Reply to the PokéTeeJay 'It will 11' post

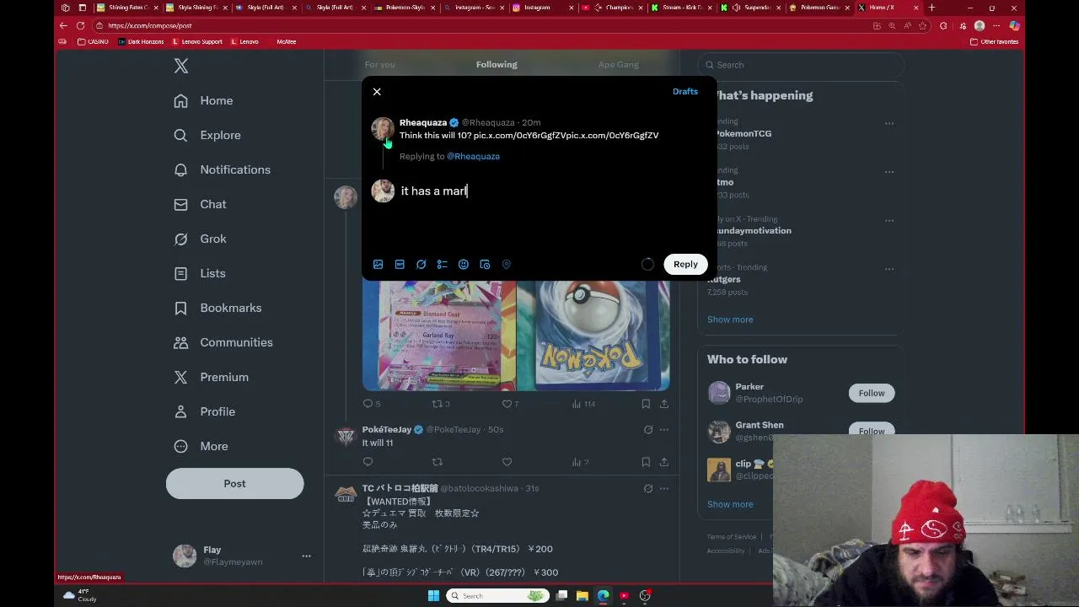368,462
